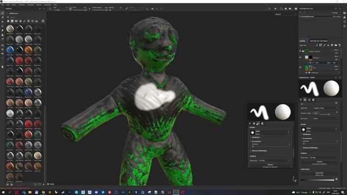347x195 pixels.
Task: Hide the effect under the green layer
Action: tap(306, 73)
